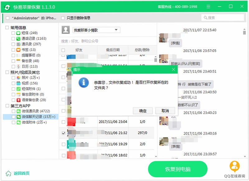The image size is (249, 181).
Task: Click the 日历 calendar icon
Action: tap(18, 67)
